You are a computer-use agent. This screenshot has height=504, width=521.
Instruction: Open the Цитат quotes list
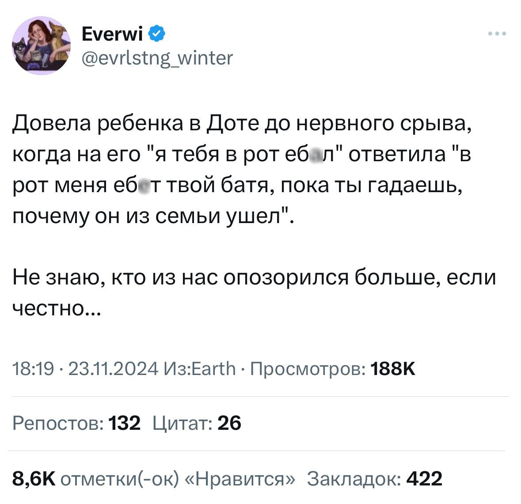[x=182, y=423]
